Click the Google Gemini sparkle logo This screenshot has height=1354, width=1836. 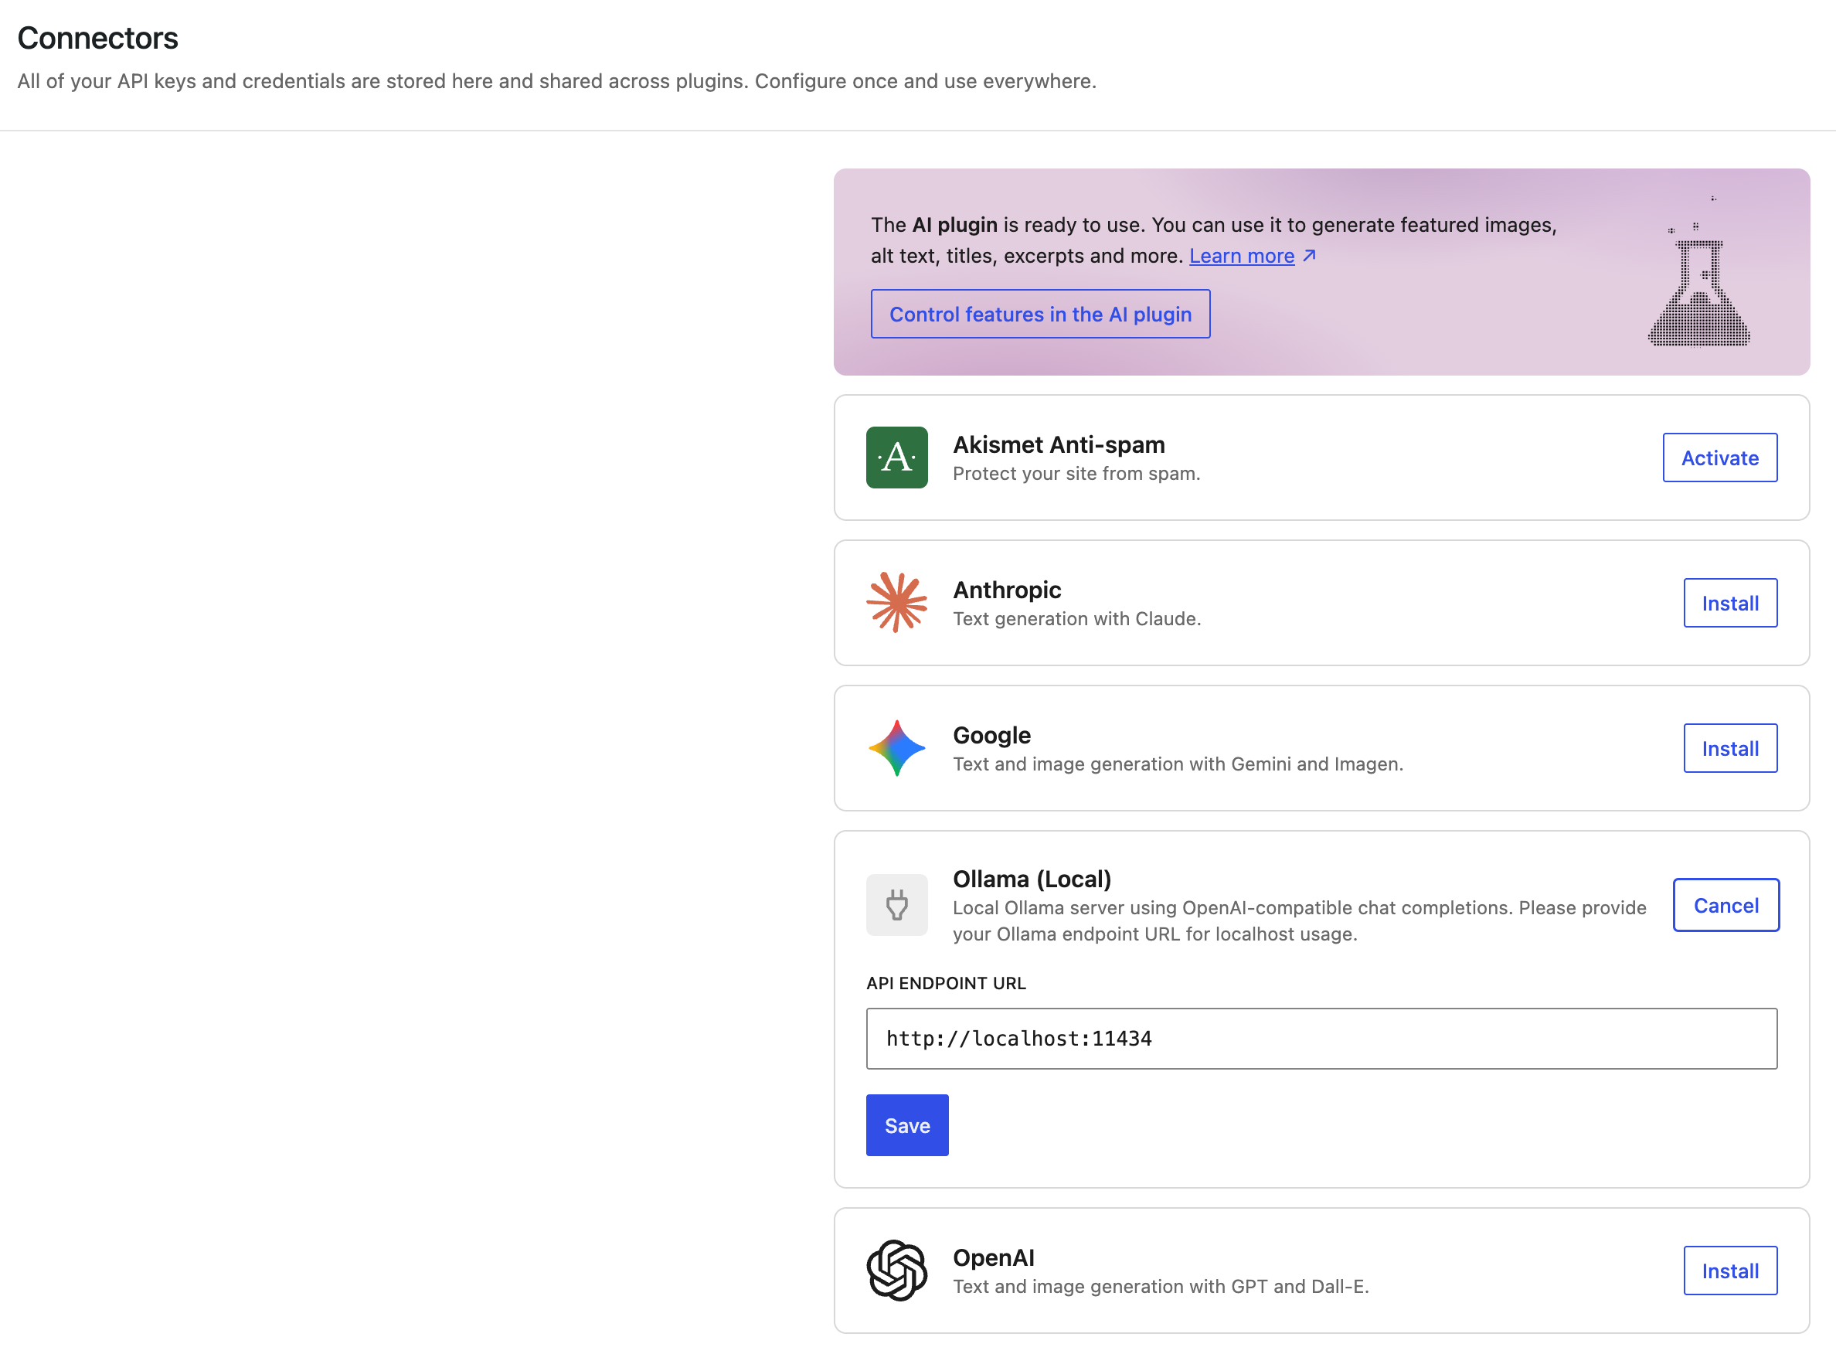point(896,747)
